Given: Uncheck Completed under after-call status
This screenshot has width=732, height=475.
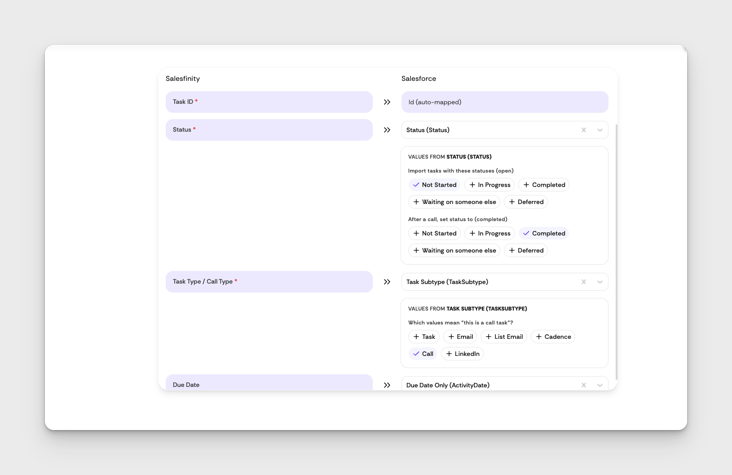Looking at the screenshot, I should pos(544,233).
